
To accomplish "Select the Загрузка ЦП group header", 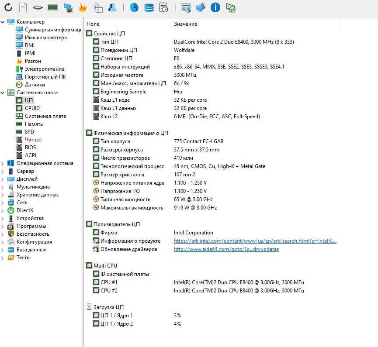I will (105, 307).
